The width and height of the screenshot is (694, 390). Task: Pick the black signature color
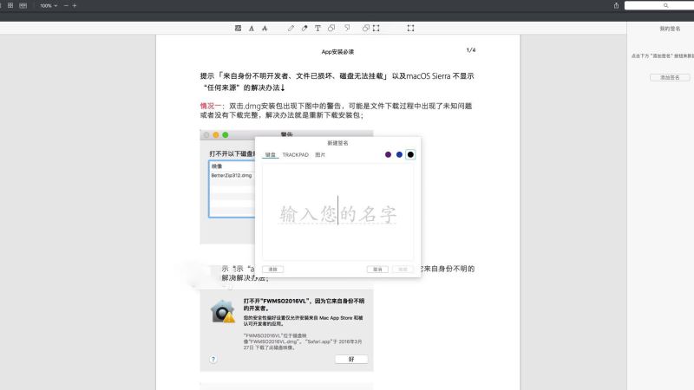(410, 154)
